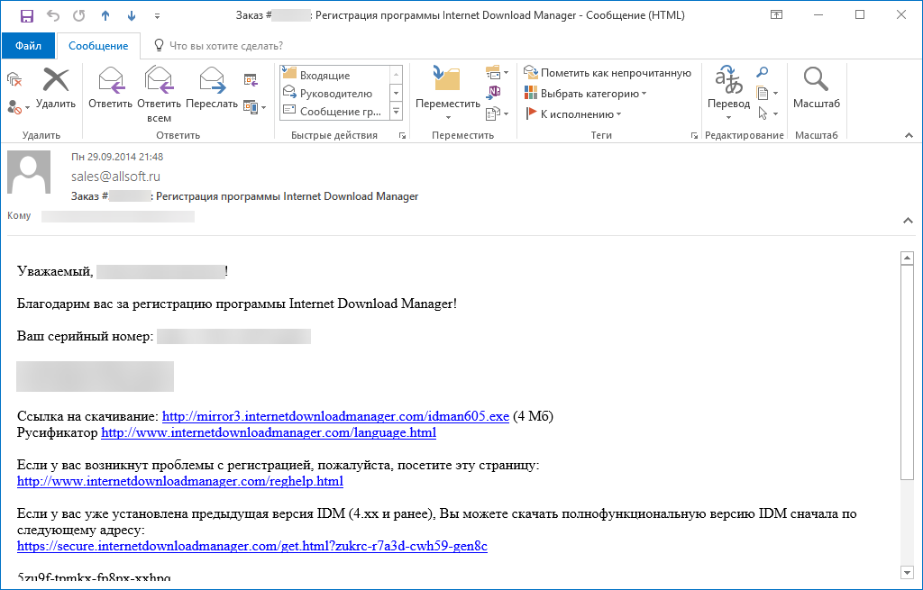Select the Сообщение ribbon tab
The height and width of the screenshot is (590, 923).
point(98,46)
